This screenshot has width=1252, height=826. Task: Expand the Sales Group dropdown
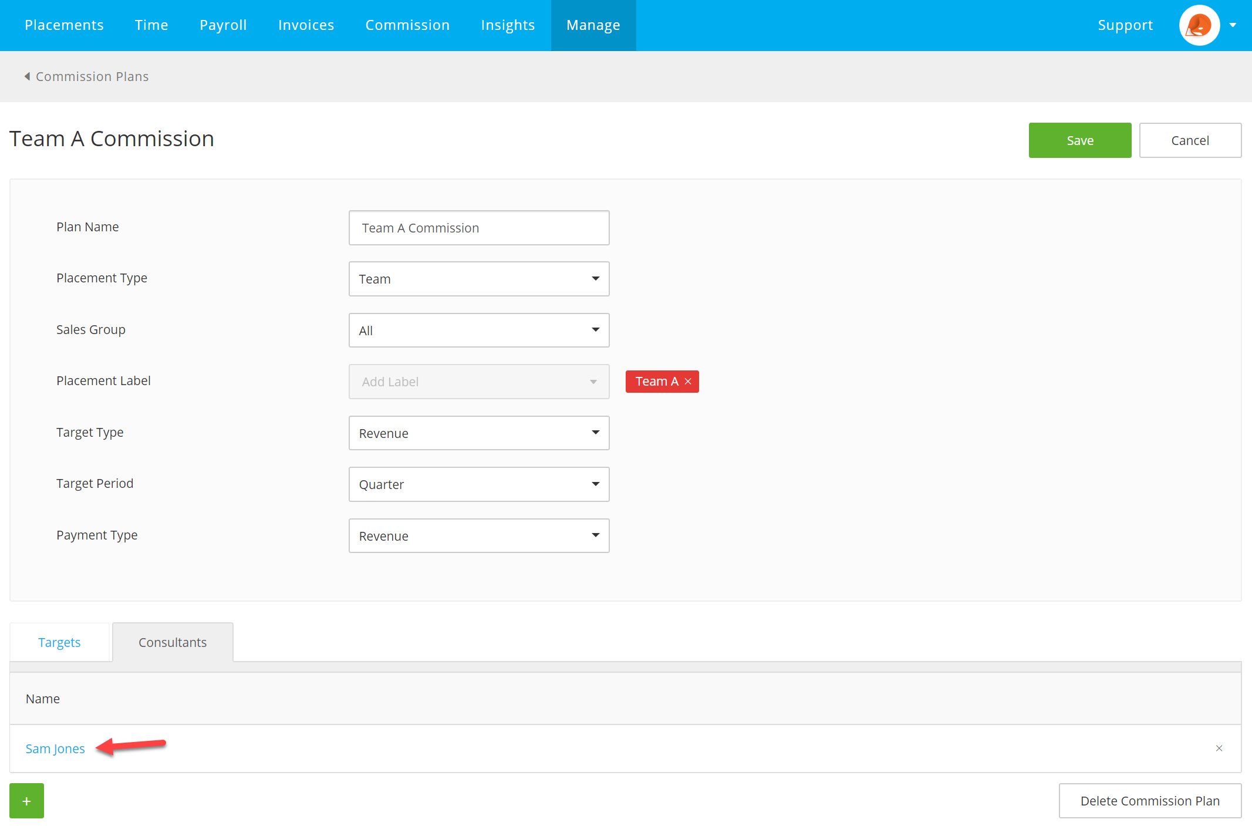click(x=479, y=331)
